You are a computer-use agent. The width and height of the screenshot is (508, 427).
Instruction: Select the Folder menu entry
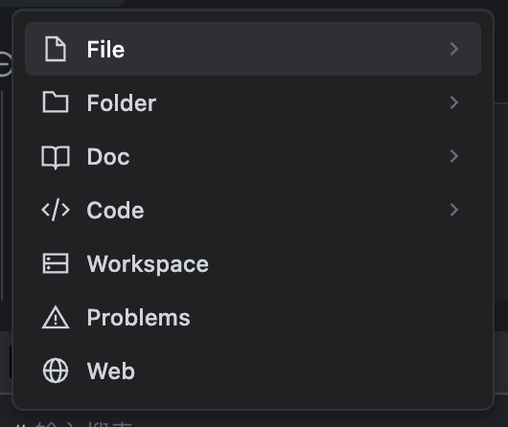[x=253, y=102]
